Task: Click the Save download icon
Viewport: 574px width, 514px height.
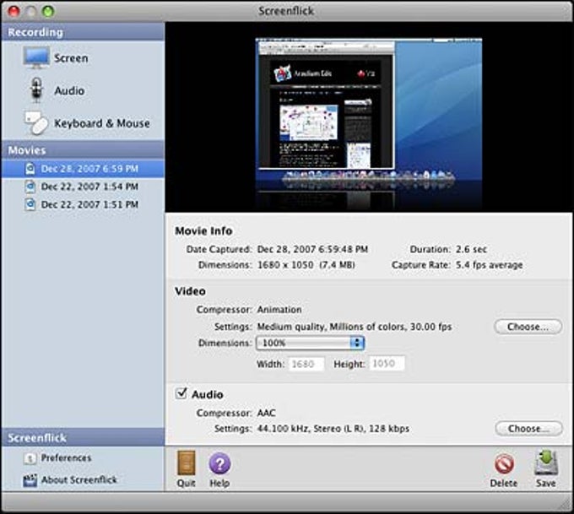Action: point(546,463)
